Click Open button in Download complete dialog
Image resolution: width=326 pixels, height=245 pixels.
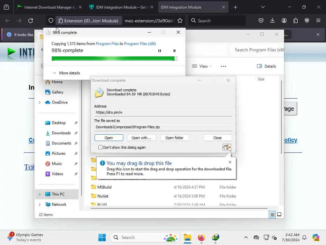109,138
